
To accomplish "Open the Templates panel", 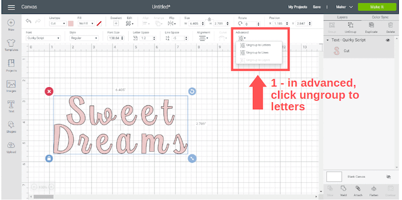I will click(x=11, y=46).
